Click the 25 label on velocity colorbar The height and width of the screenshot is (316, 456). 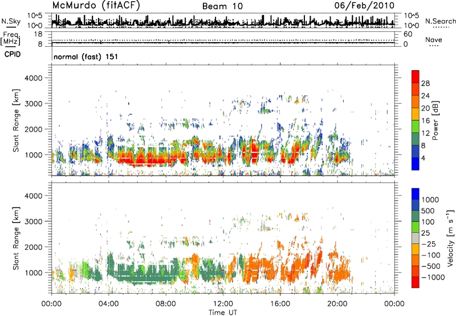[425, 233]
